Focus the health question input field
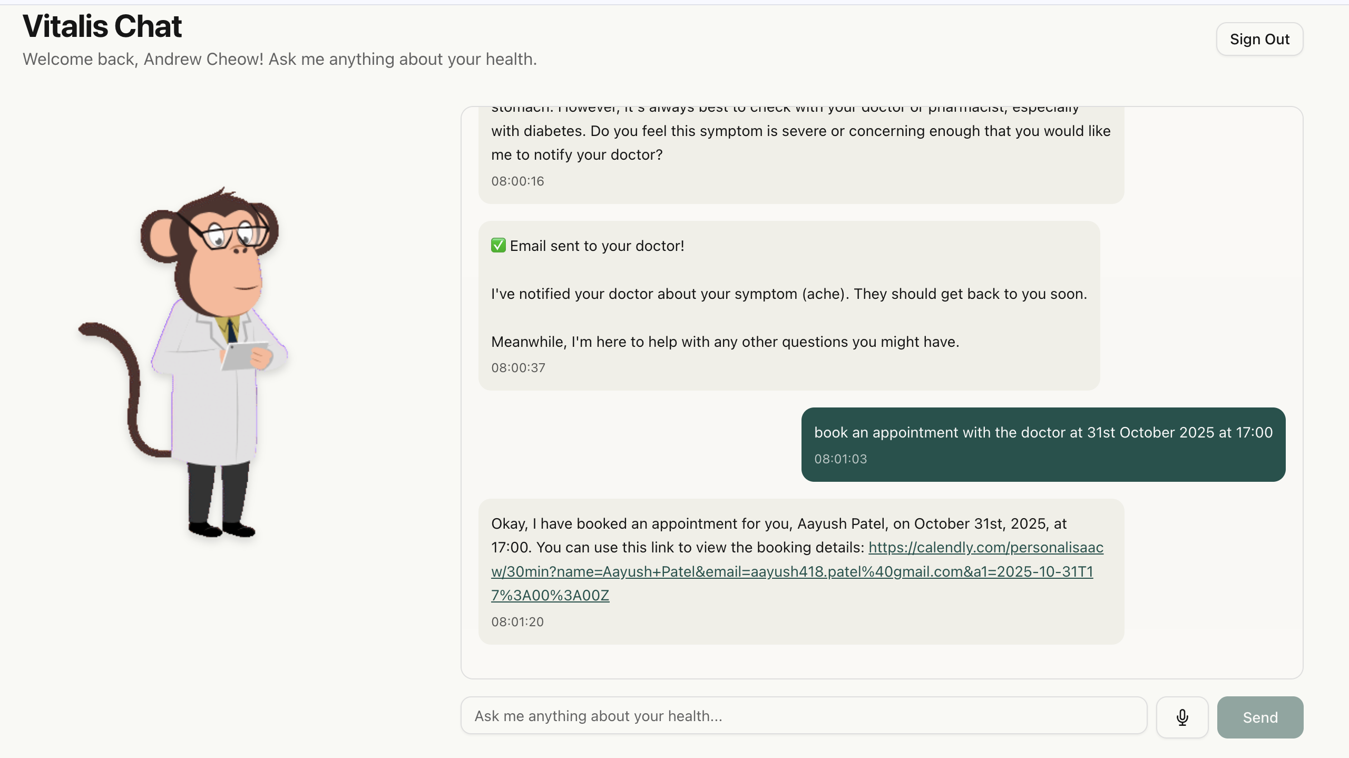The height and width of the screenshot is (758, 1349). click(804, 716)
